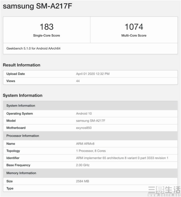The height and width of the screenshot is (197, 181).
Task: Click the processor 'Name' row label
Action: (11, 144)
